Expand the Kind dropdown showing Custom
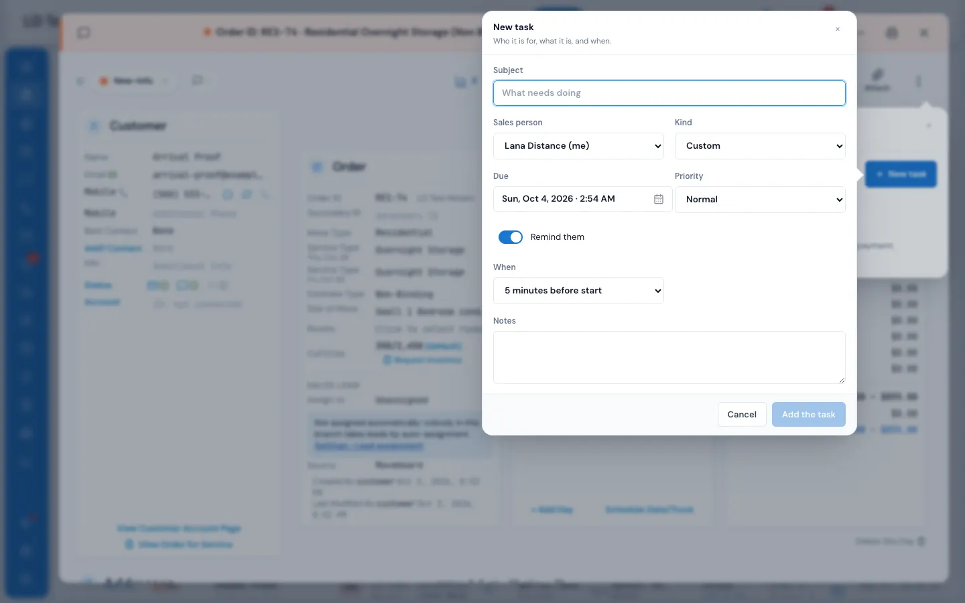 760,146
